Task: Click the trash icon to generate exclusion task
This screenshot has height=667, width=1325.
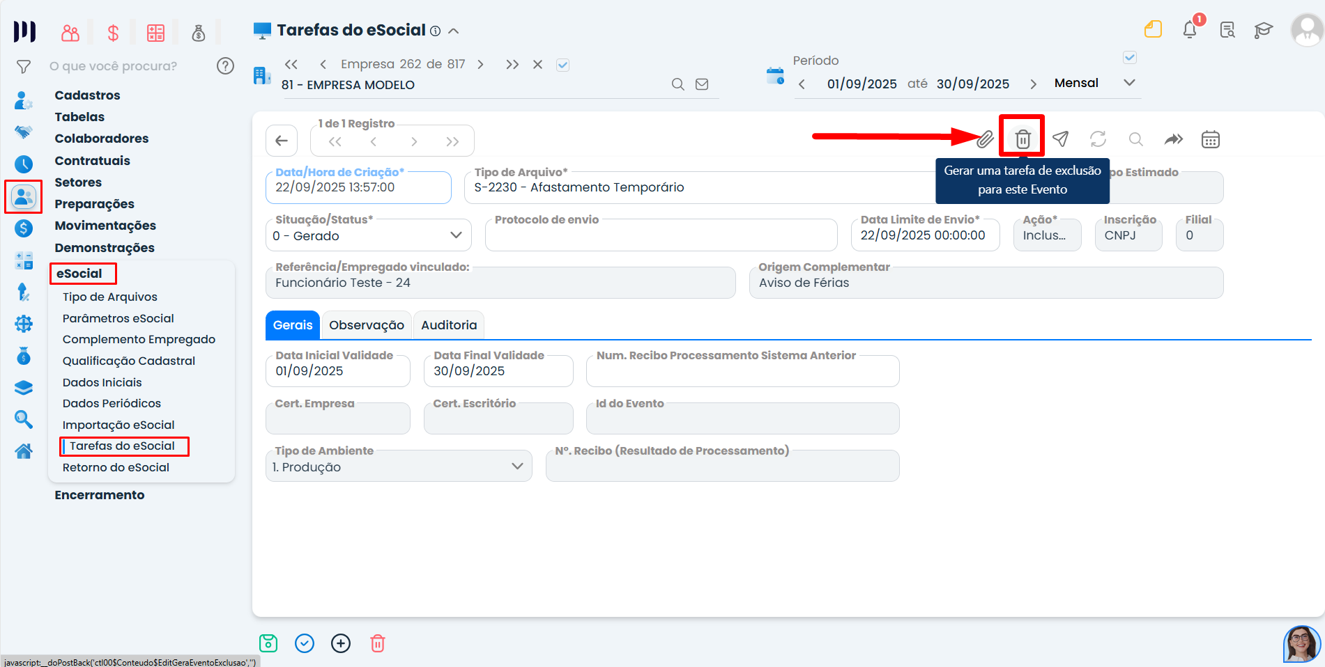Action: point(1023,139)
